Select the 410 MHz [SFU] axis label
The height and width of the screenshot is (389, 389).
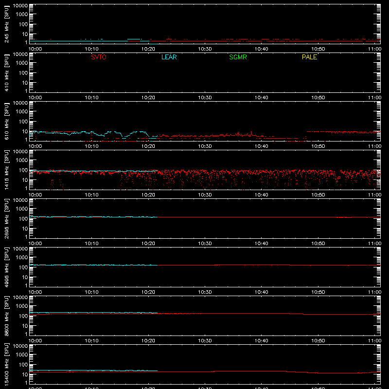[x=6, y=72]
